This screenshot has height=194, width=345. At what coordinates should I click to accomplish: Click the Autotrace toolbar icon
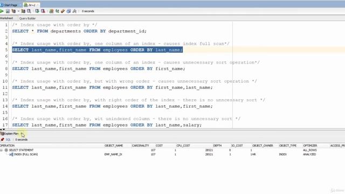[x=23, y=11]
